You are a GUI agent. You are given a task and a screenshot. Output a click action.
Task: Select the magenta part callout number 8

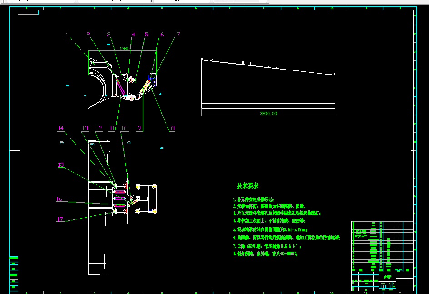173,128
